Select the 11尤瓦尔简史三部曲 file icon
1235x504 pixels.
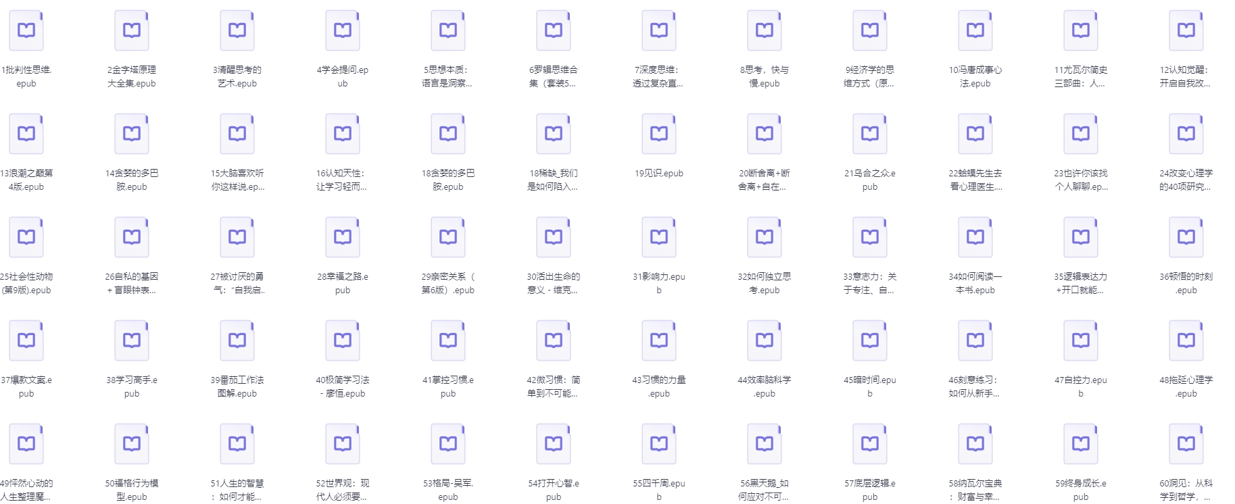(1081, 30)
